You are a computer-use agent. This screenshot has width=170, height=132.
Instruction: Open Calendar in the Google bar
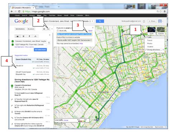(80, 15)
